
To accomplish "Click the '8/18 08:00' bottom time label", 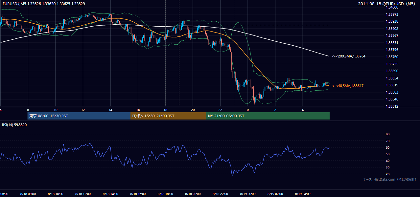I will pos(28,194).
